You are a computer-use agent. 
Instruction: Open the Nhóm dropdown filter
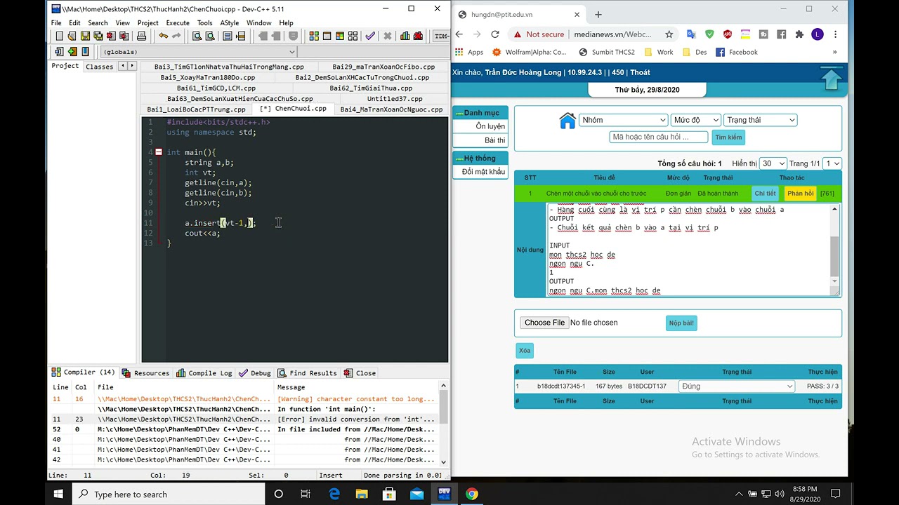pos(623,120)
